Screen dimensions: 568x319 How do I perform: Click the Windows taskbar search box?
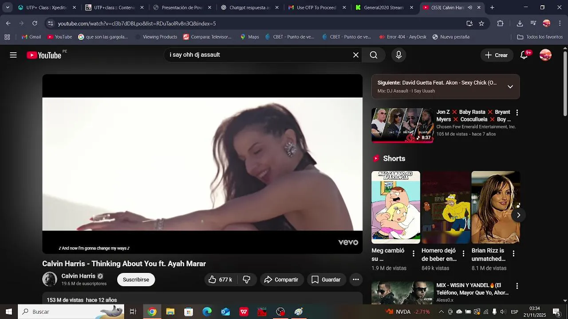tap(71, 311)
